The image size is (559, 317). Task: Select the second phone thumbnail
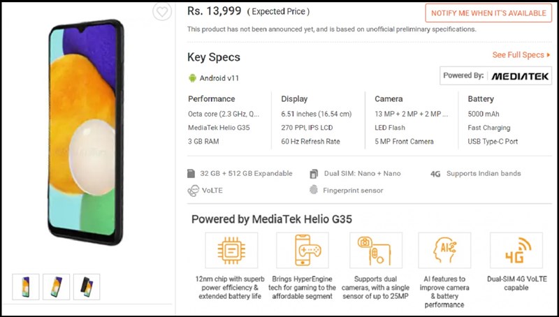[56, 287]
